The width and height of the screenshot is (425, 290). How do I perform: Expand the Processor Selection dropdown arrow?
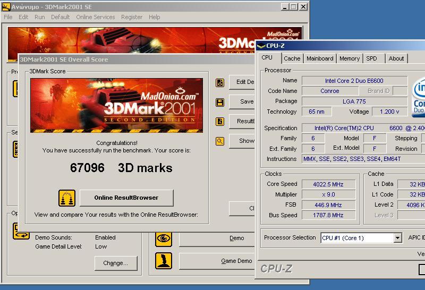tap(397, 238)
